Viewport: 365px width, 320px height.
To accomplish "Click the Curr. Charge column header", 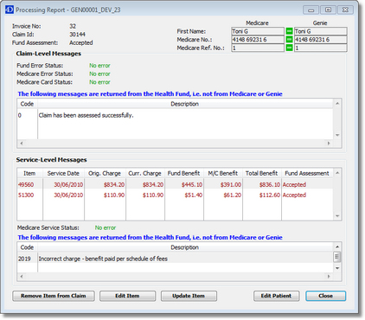I will click(145, 173).
